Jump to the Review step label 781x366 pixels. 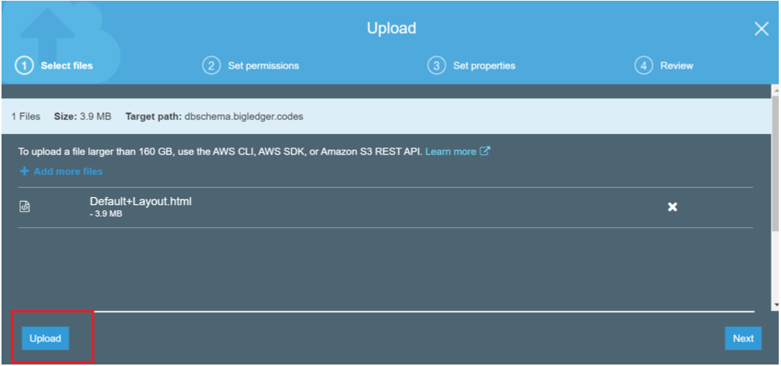(676, 66)
